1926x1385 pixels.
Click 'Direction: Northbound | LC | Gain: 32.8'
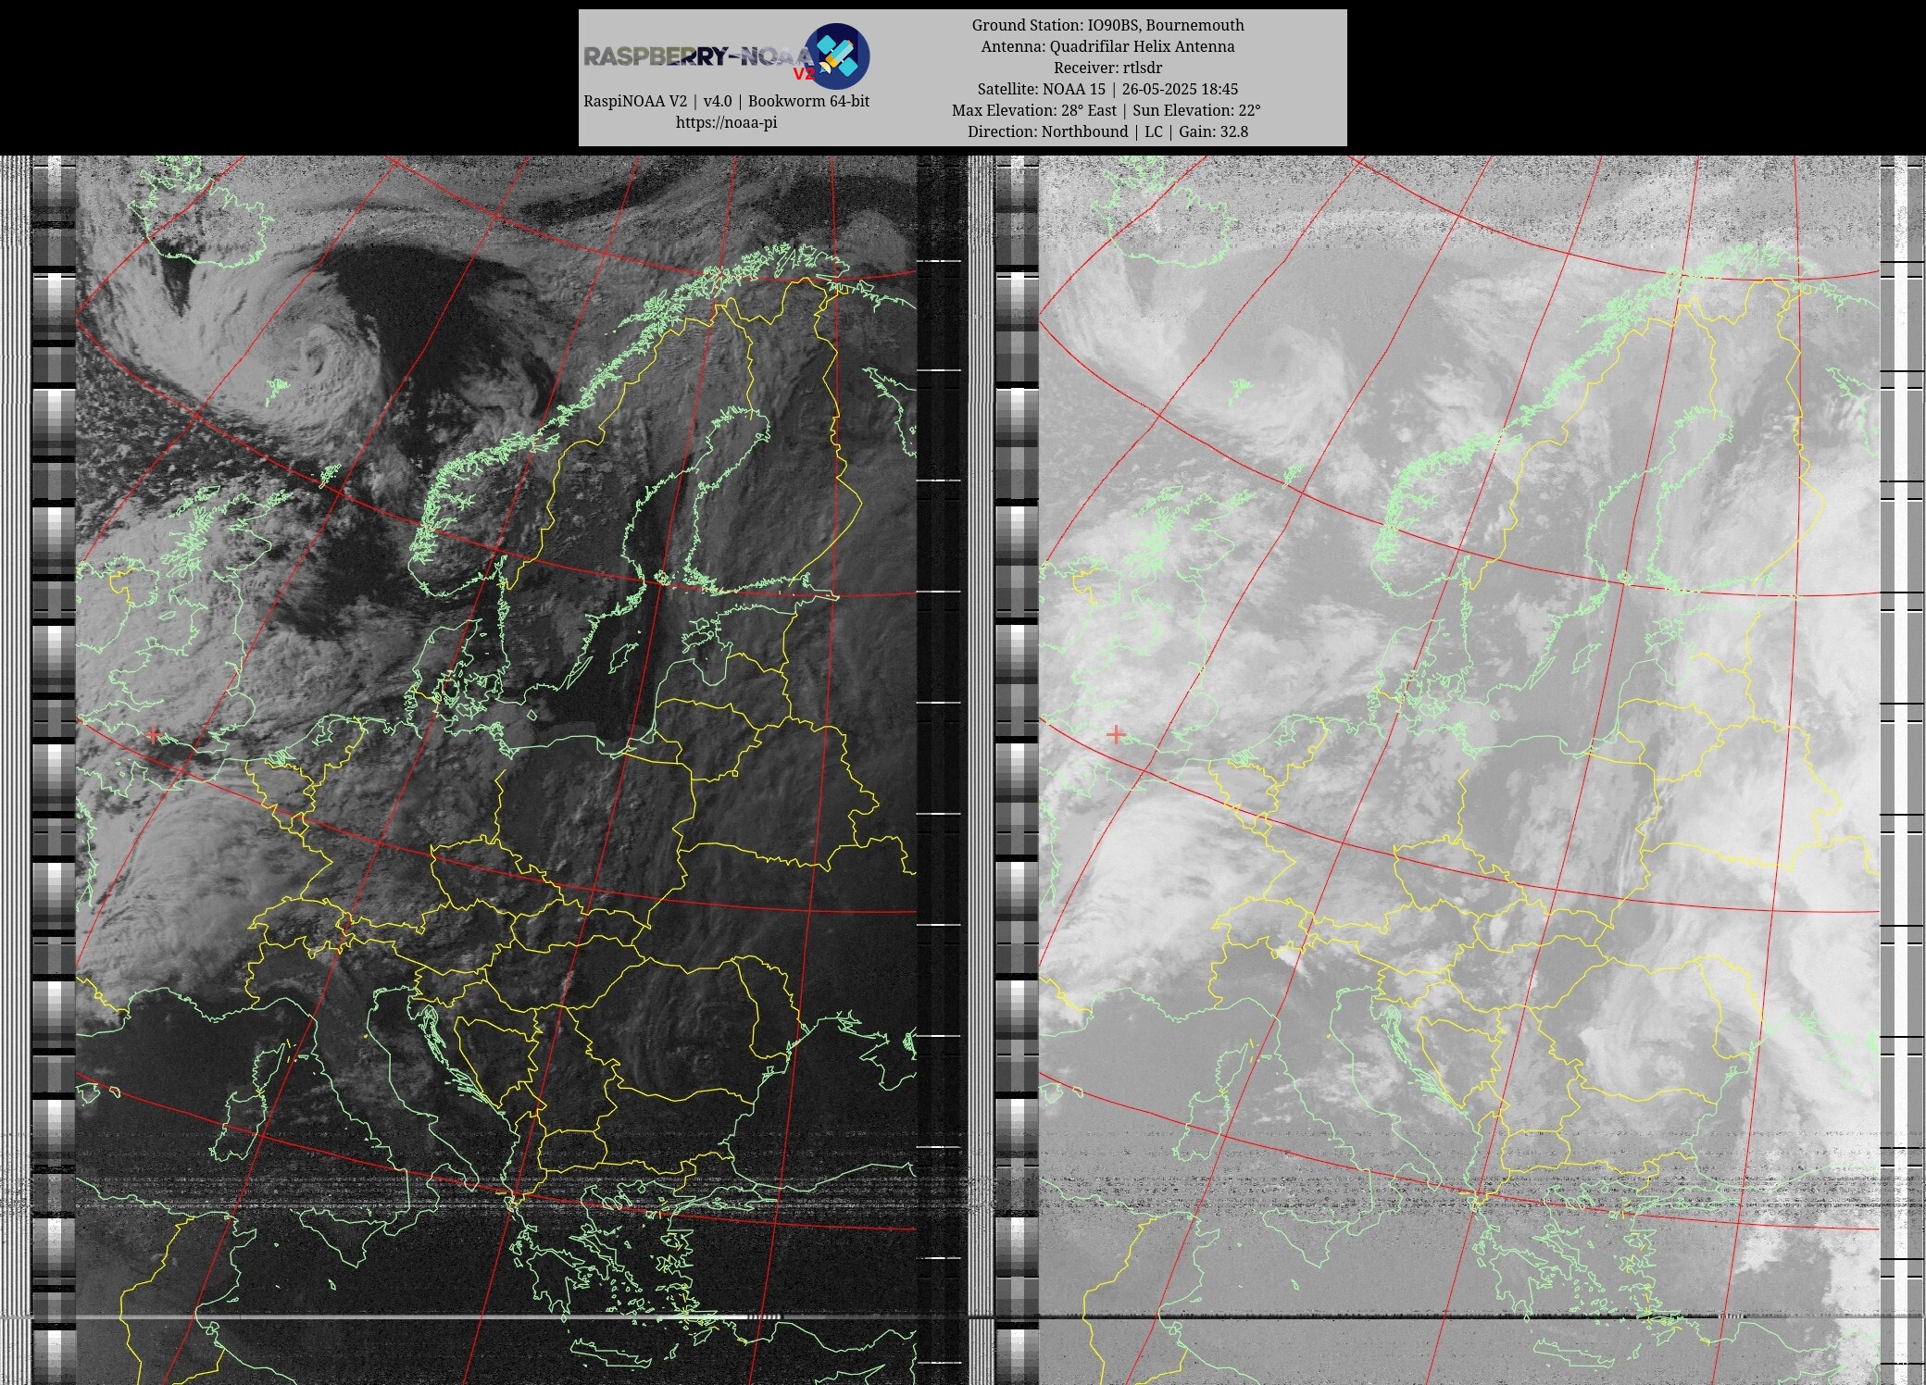point(1107,131)
